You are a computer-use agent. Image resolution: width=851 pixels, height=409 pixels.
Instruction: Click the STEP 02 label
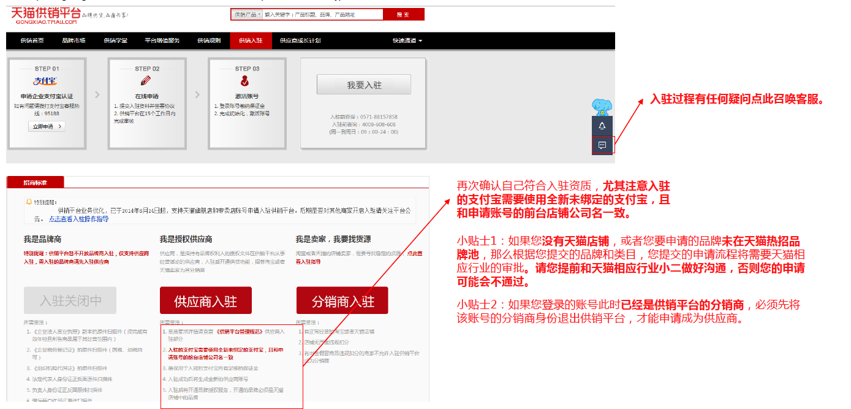tap(147, 69)
